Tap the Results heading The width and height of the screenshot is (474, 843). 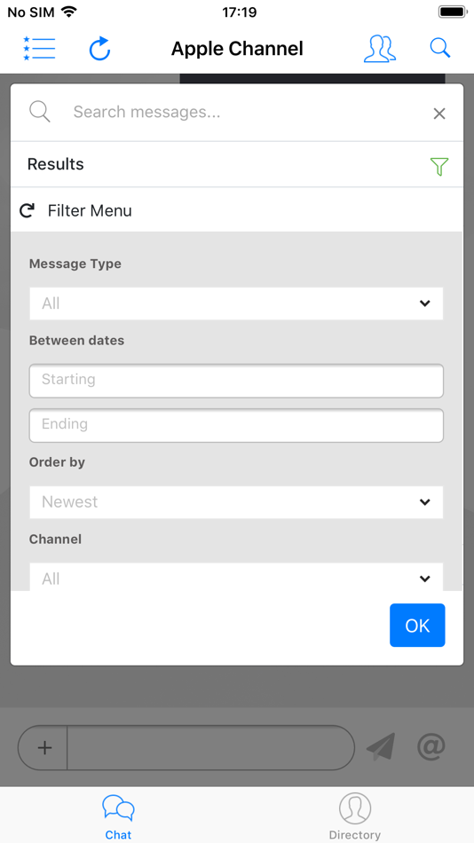[55, 164]
